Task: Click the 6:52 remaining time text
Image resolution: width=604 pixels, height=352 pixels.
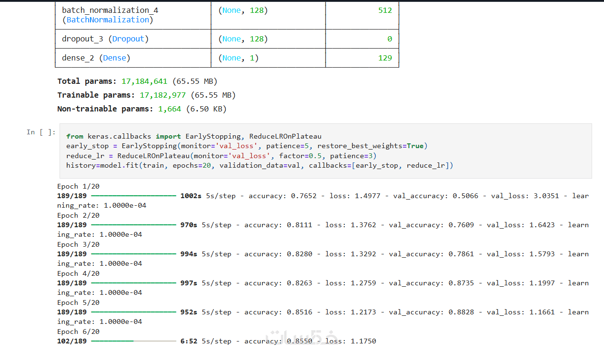Action: [x=189, y=341]
